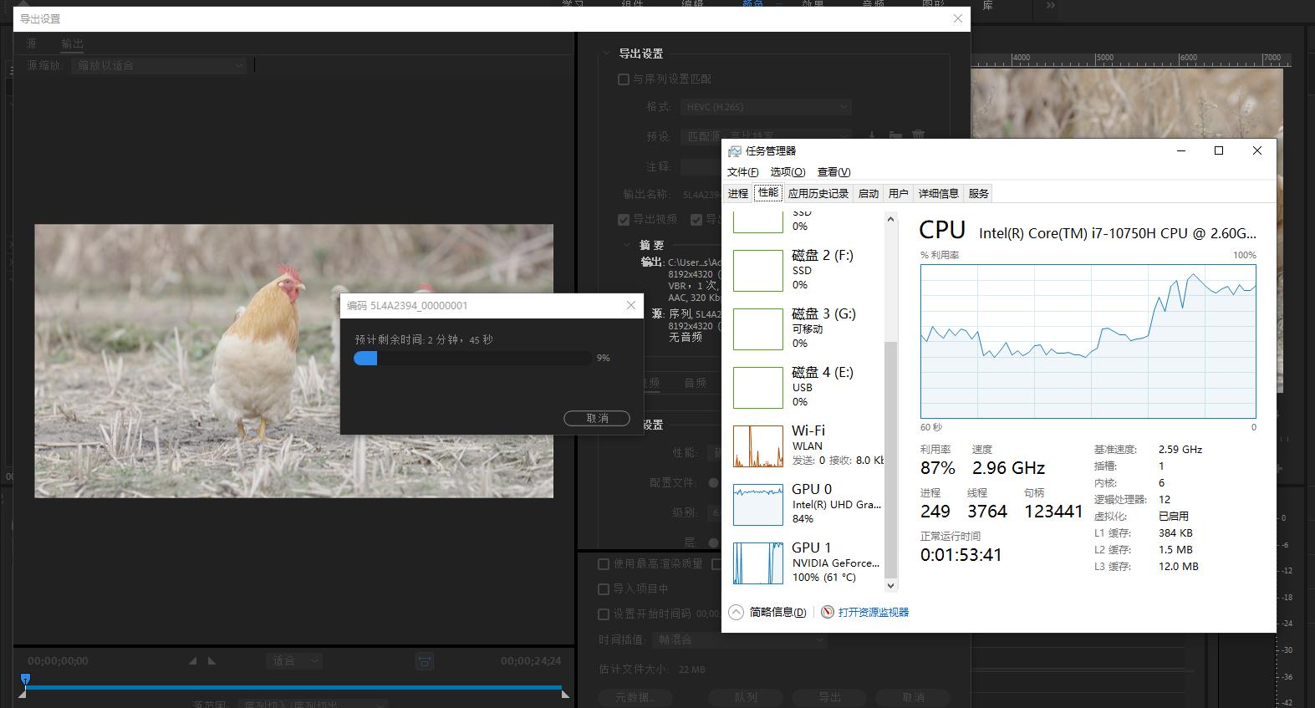Select GPU 1 NVIDIA graph thumbnail
1315x708 pixels.
pyautogui.click(x=757, y=563)
